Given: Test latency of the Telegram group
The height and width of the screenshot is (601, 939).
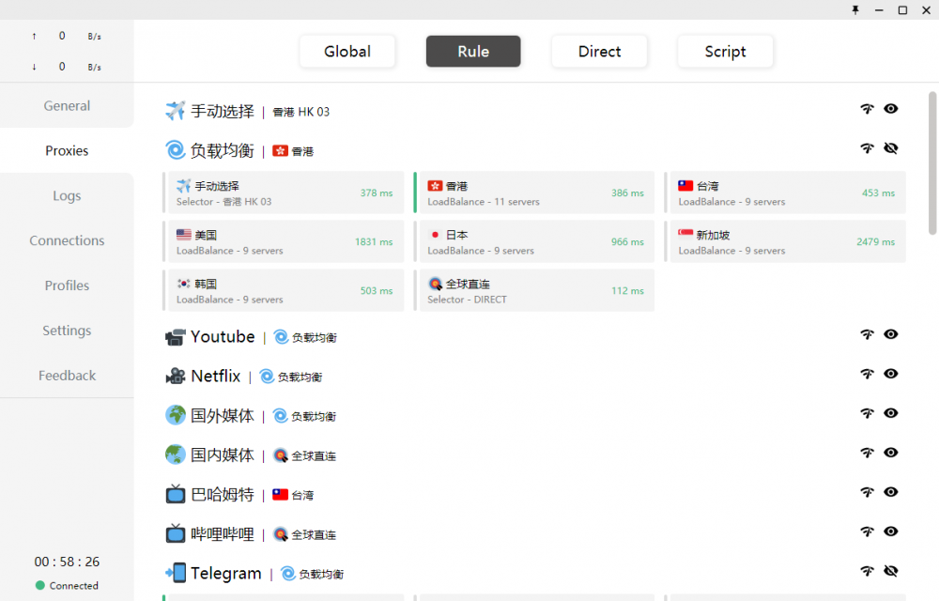Looking at the screenshot, I should click(867, 571).
